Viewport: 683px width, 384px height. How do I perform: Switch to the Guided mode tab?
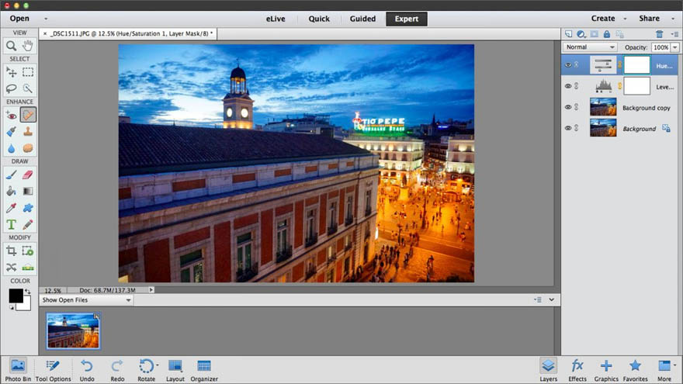tap(362, 19)
